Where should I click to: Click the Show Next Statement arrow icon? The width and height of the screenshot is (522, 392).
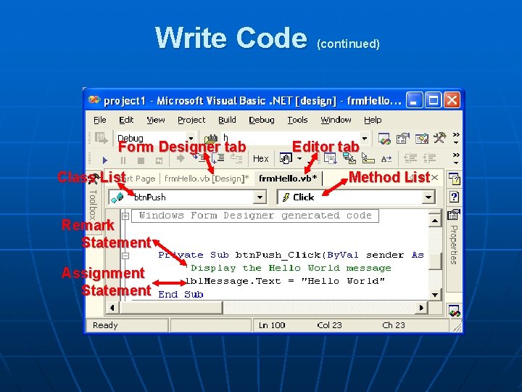181,159
